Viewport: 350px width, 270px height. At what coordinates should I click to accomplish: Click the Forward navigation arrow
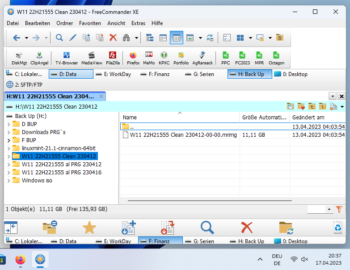(36, 38)
